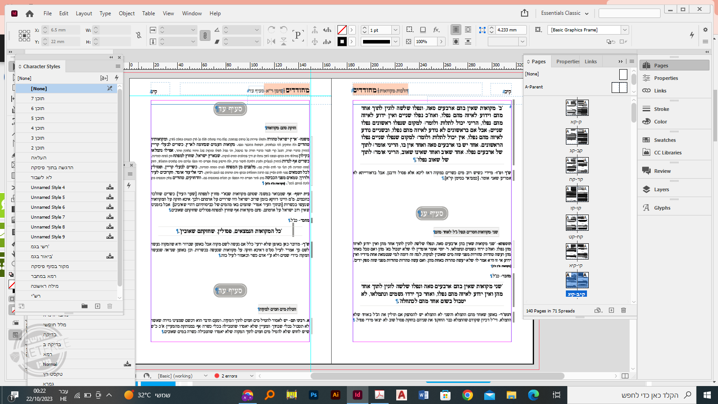Click the Quick Apply lightning icon in Character Styles
The width and height of the screenshot is (718, 404).
click(117, 78)
